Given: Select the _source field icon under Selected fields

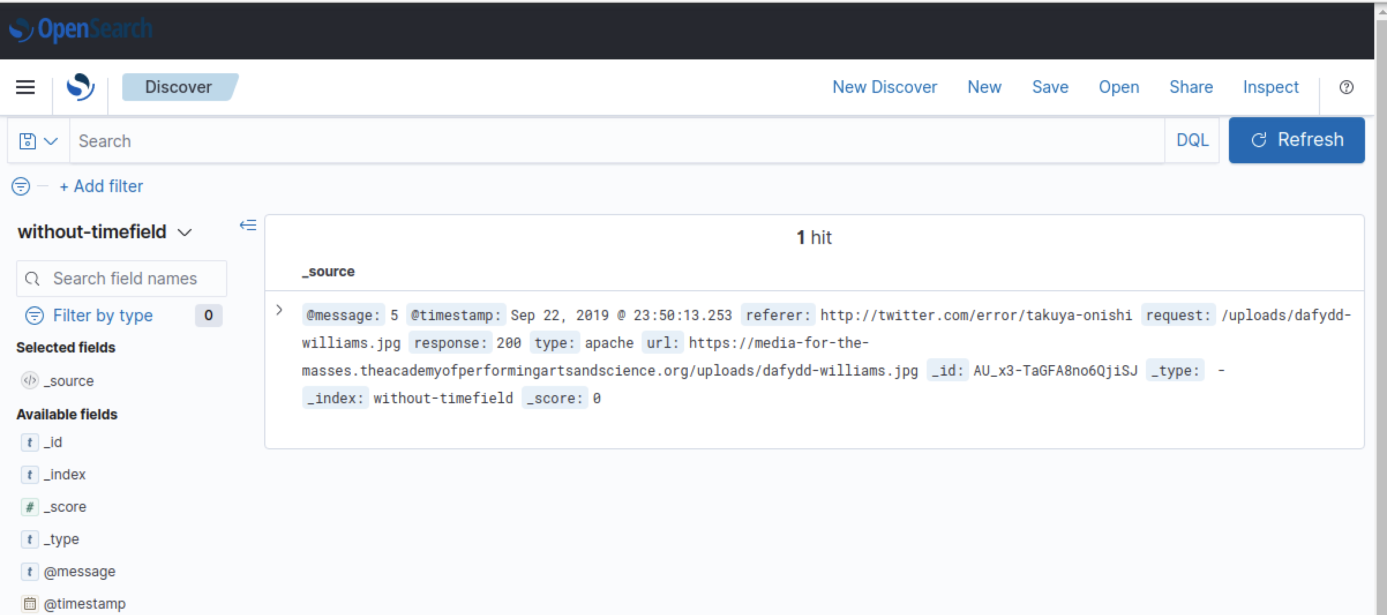Looking at the screenshot, I should pyautogui.click(x=29, y=380).
